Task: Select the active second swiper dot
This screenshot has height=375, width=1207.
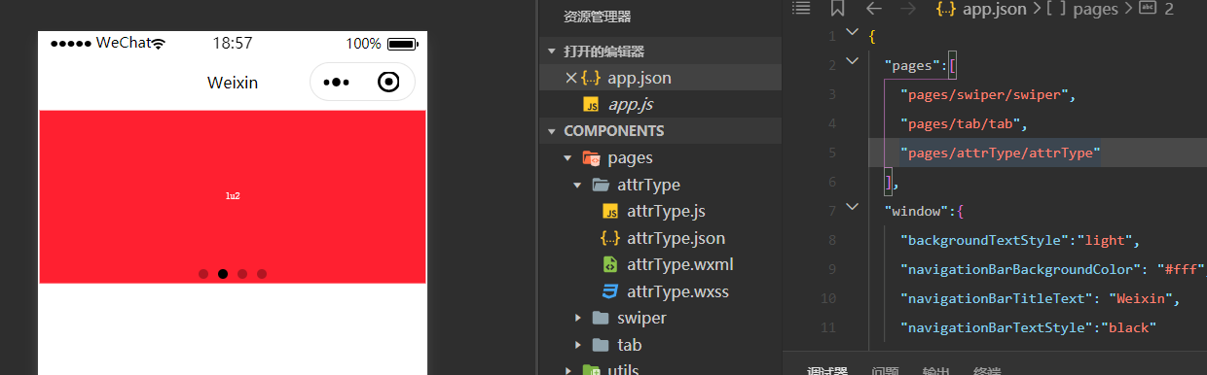Action: click(x=223, y=274)
